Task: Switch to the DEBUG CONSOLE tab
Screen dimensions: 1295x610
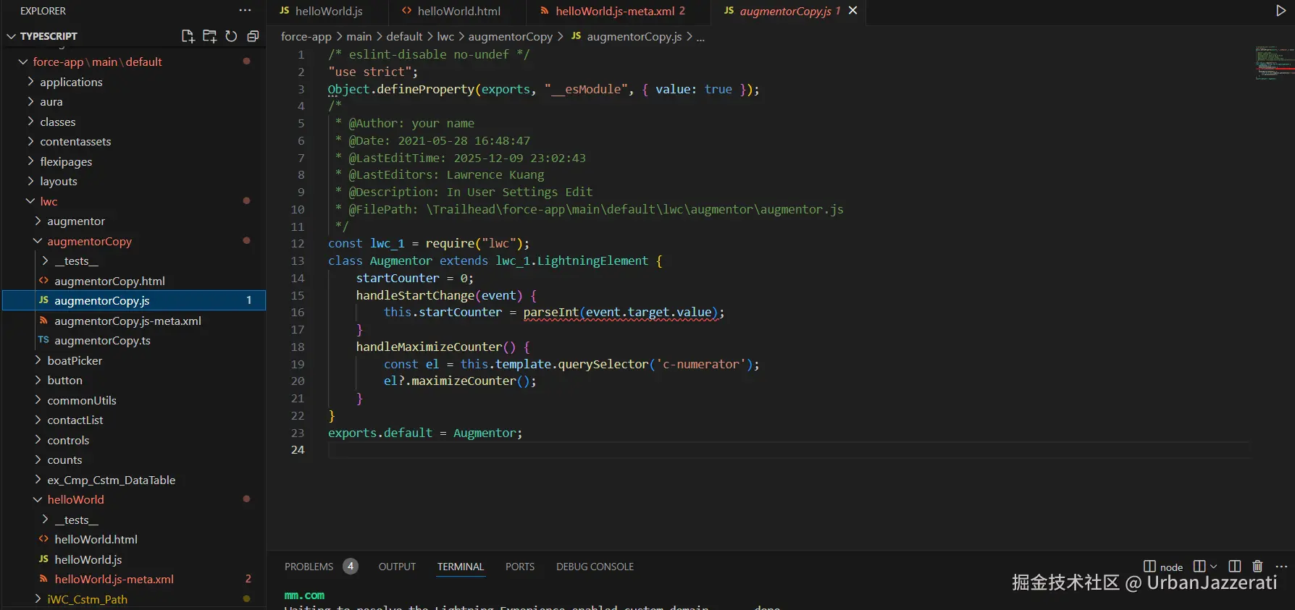Action: coord(595,567)
